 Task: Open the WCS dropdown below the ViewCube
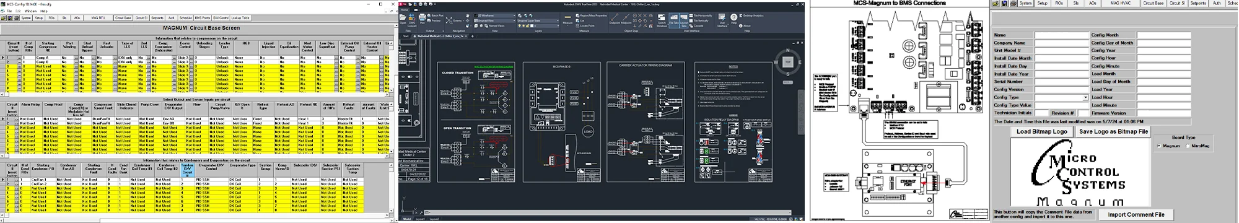[787, 82]
